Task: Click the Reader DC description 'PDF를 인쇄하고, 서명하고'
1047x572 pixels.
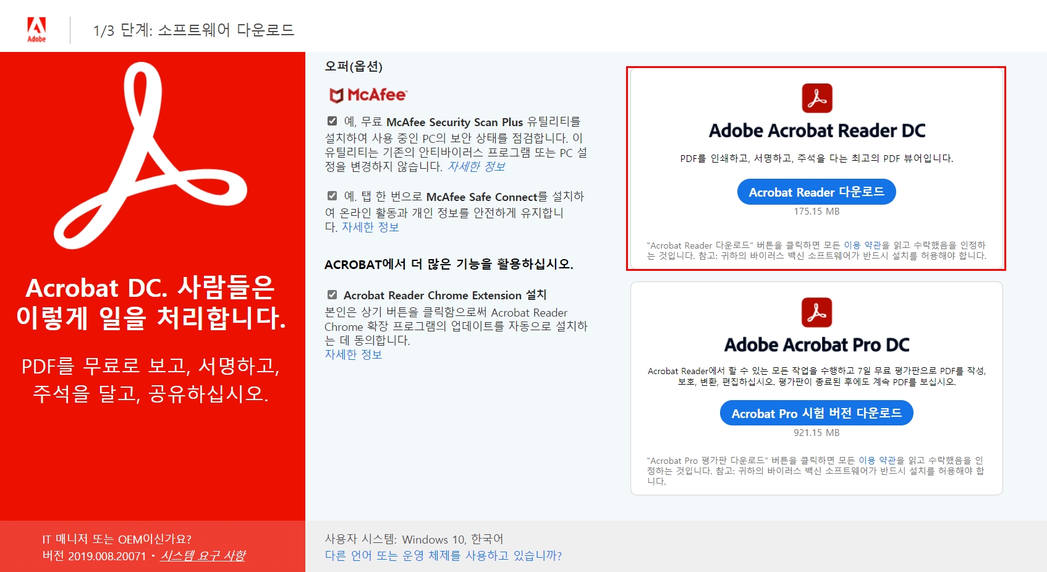Action: (816, 158)
